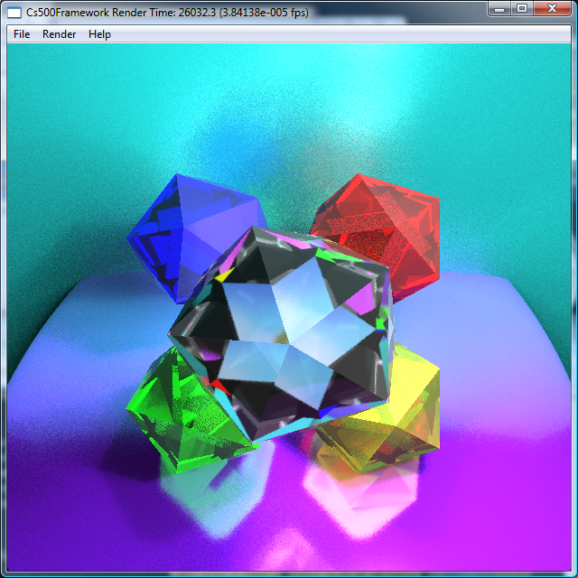Viewport: 578px width, 578px height.
Task: Open the File menu
Action: point(22,33)
